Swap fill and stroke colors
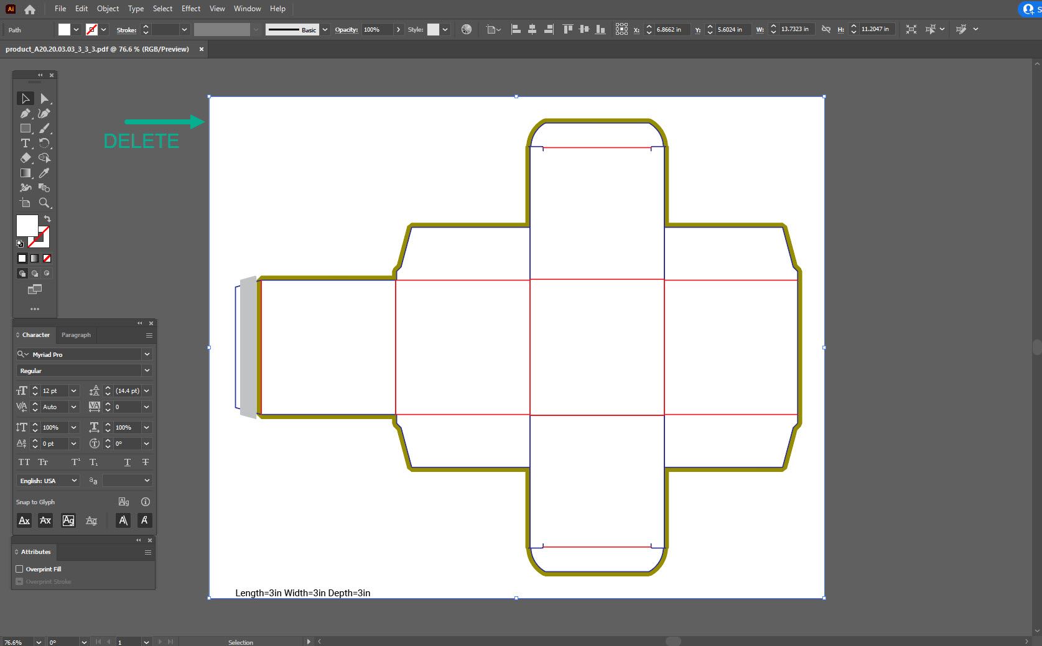The width and height of the screenshot is (1042, 646). tap(47, 218)
